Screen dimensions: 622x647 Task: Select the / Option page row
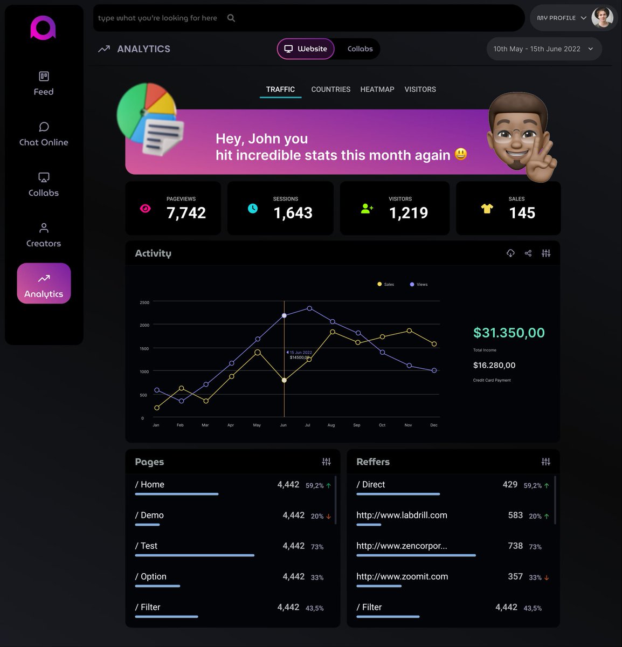(233, 581)
